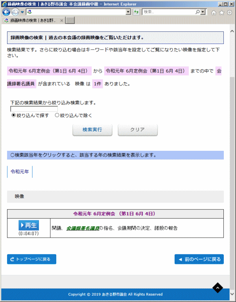Open a new blank tab
The image size is (236, 302).
70,20
